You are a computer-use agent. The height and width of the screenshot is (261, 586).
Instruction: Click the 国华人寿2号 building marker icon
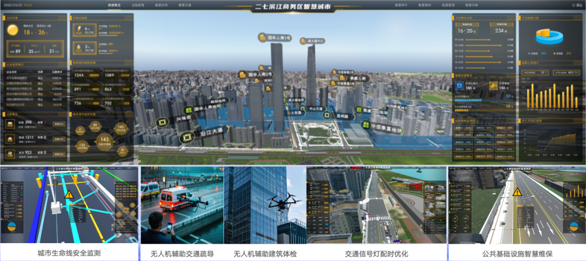[x=242, y=74]
